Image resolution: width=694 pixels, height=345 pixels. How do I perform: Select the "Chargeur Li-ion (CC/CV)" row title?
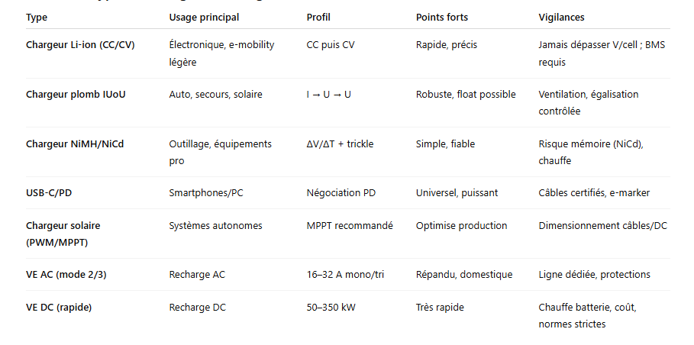click(x=80, y=45)
